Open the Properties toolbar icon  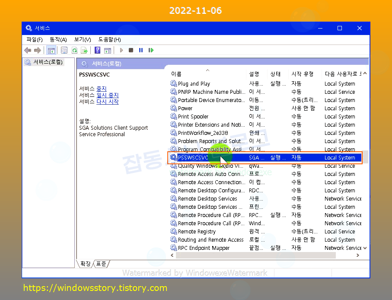pyautogui.click(x=64, y=50)
